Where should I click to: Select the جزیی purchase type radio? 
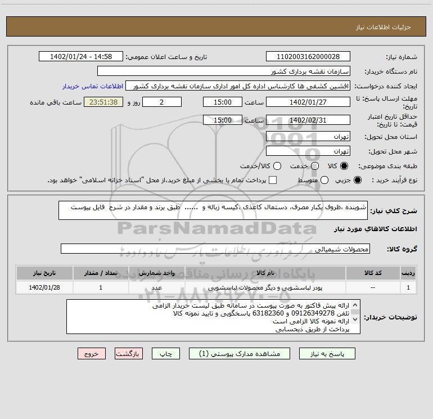(x=358, y=180)
